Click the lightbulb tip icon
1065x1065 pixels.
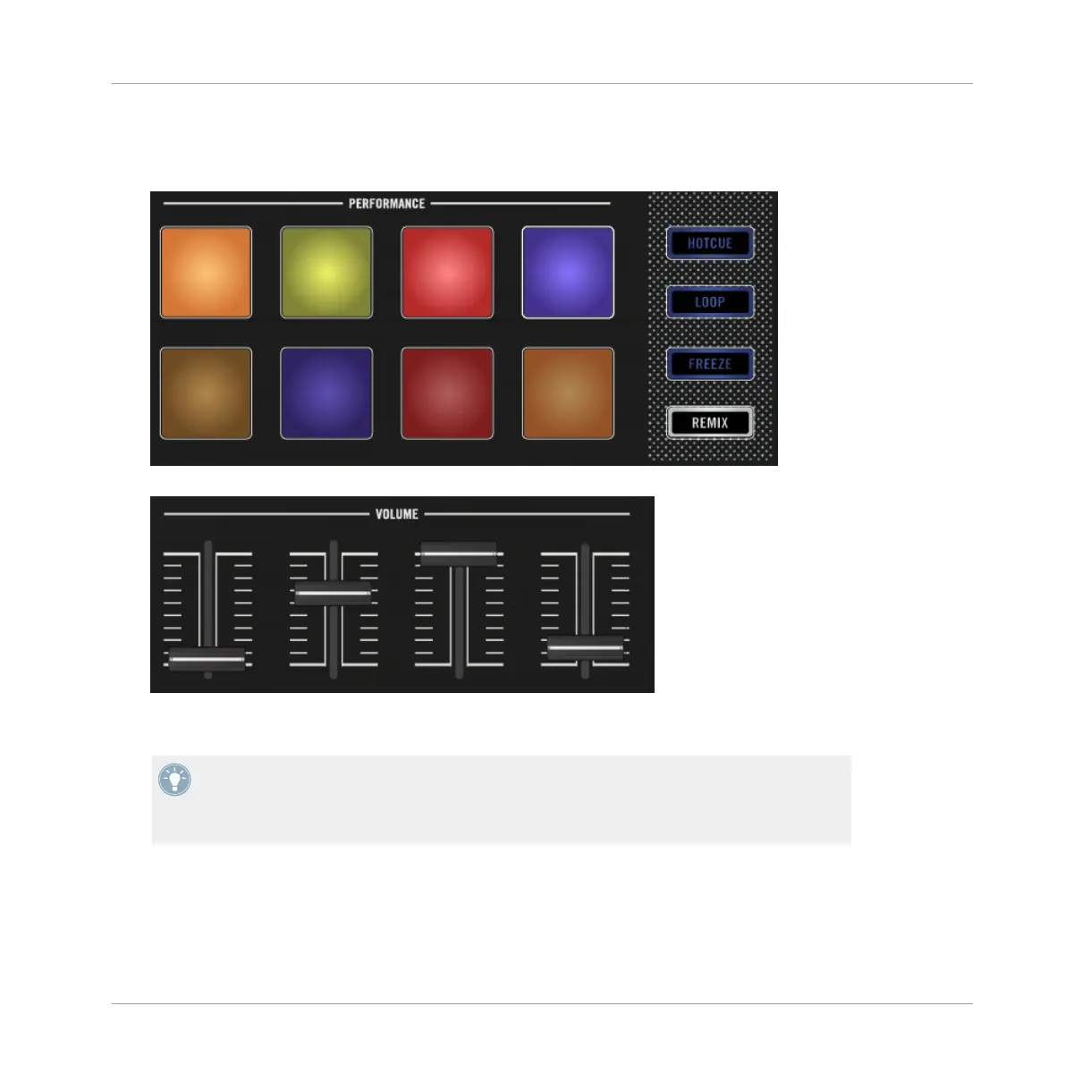click(174, 780)
